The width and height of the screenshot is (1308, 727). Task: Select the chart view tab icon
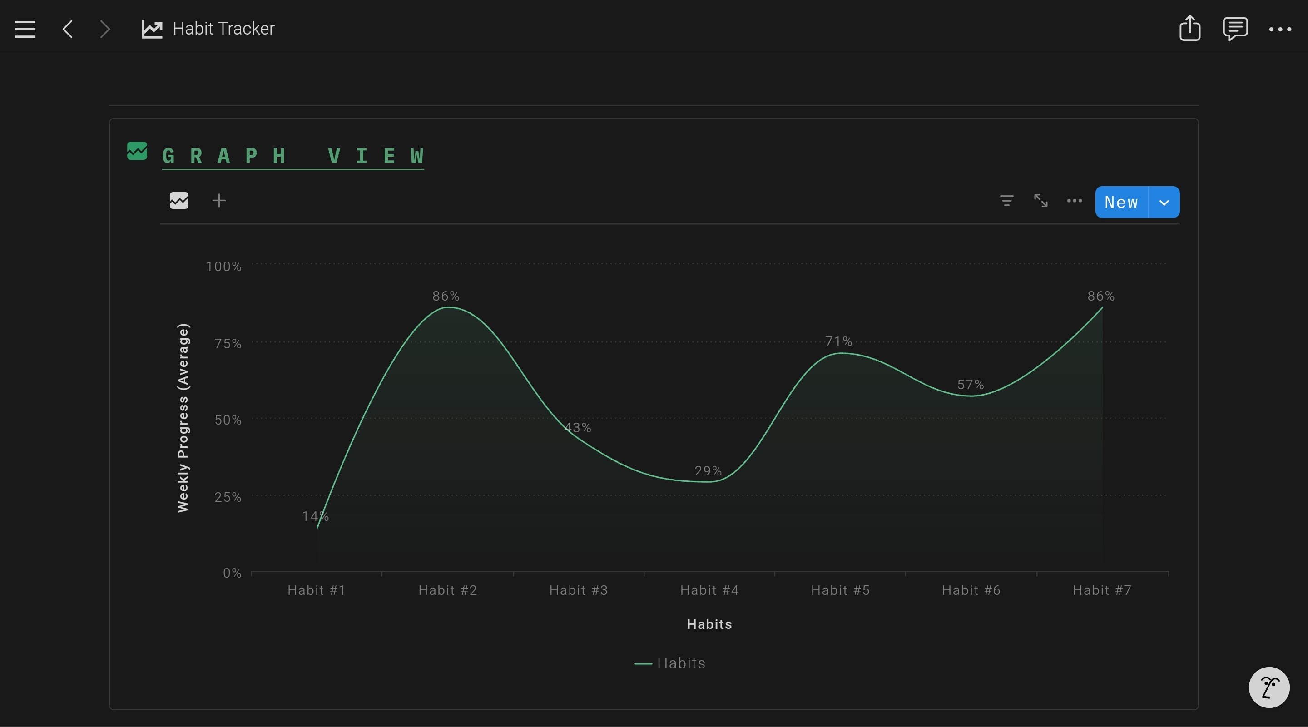click(x=179, y=201)
